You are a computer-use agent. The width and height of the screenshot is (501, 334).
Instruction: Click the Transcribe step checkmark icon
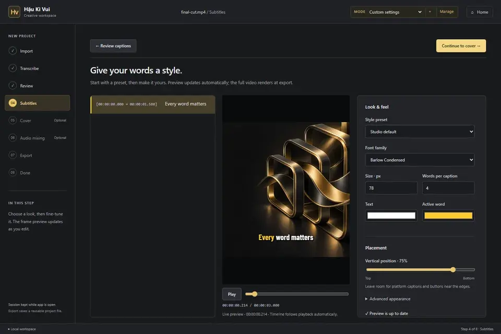point(13,68)
